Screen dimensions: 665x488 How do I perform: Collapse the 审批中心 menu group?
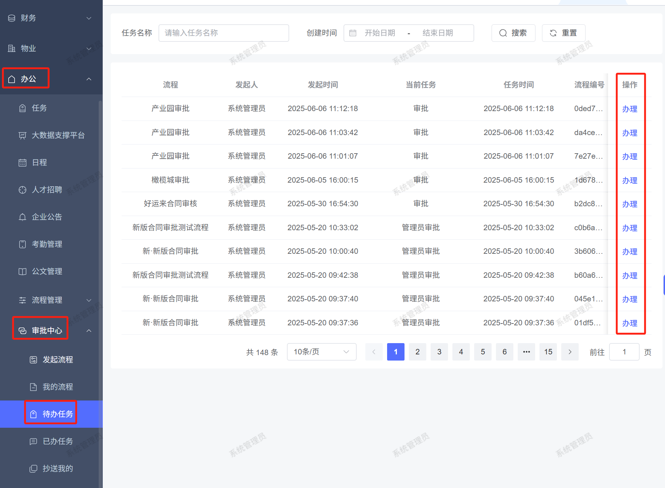[x=89, y=331]
